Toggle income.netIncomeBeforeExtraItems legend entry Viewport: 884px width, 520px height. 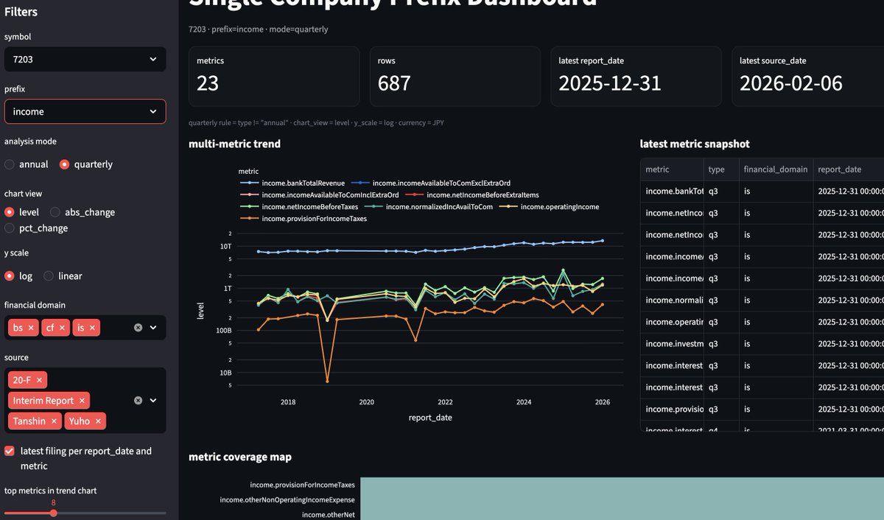coord(472,195)
